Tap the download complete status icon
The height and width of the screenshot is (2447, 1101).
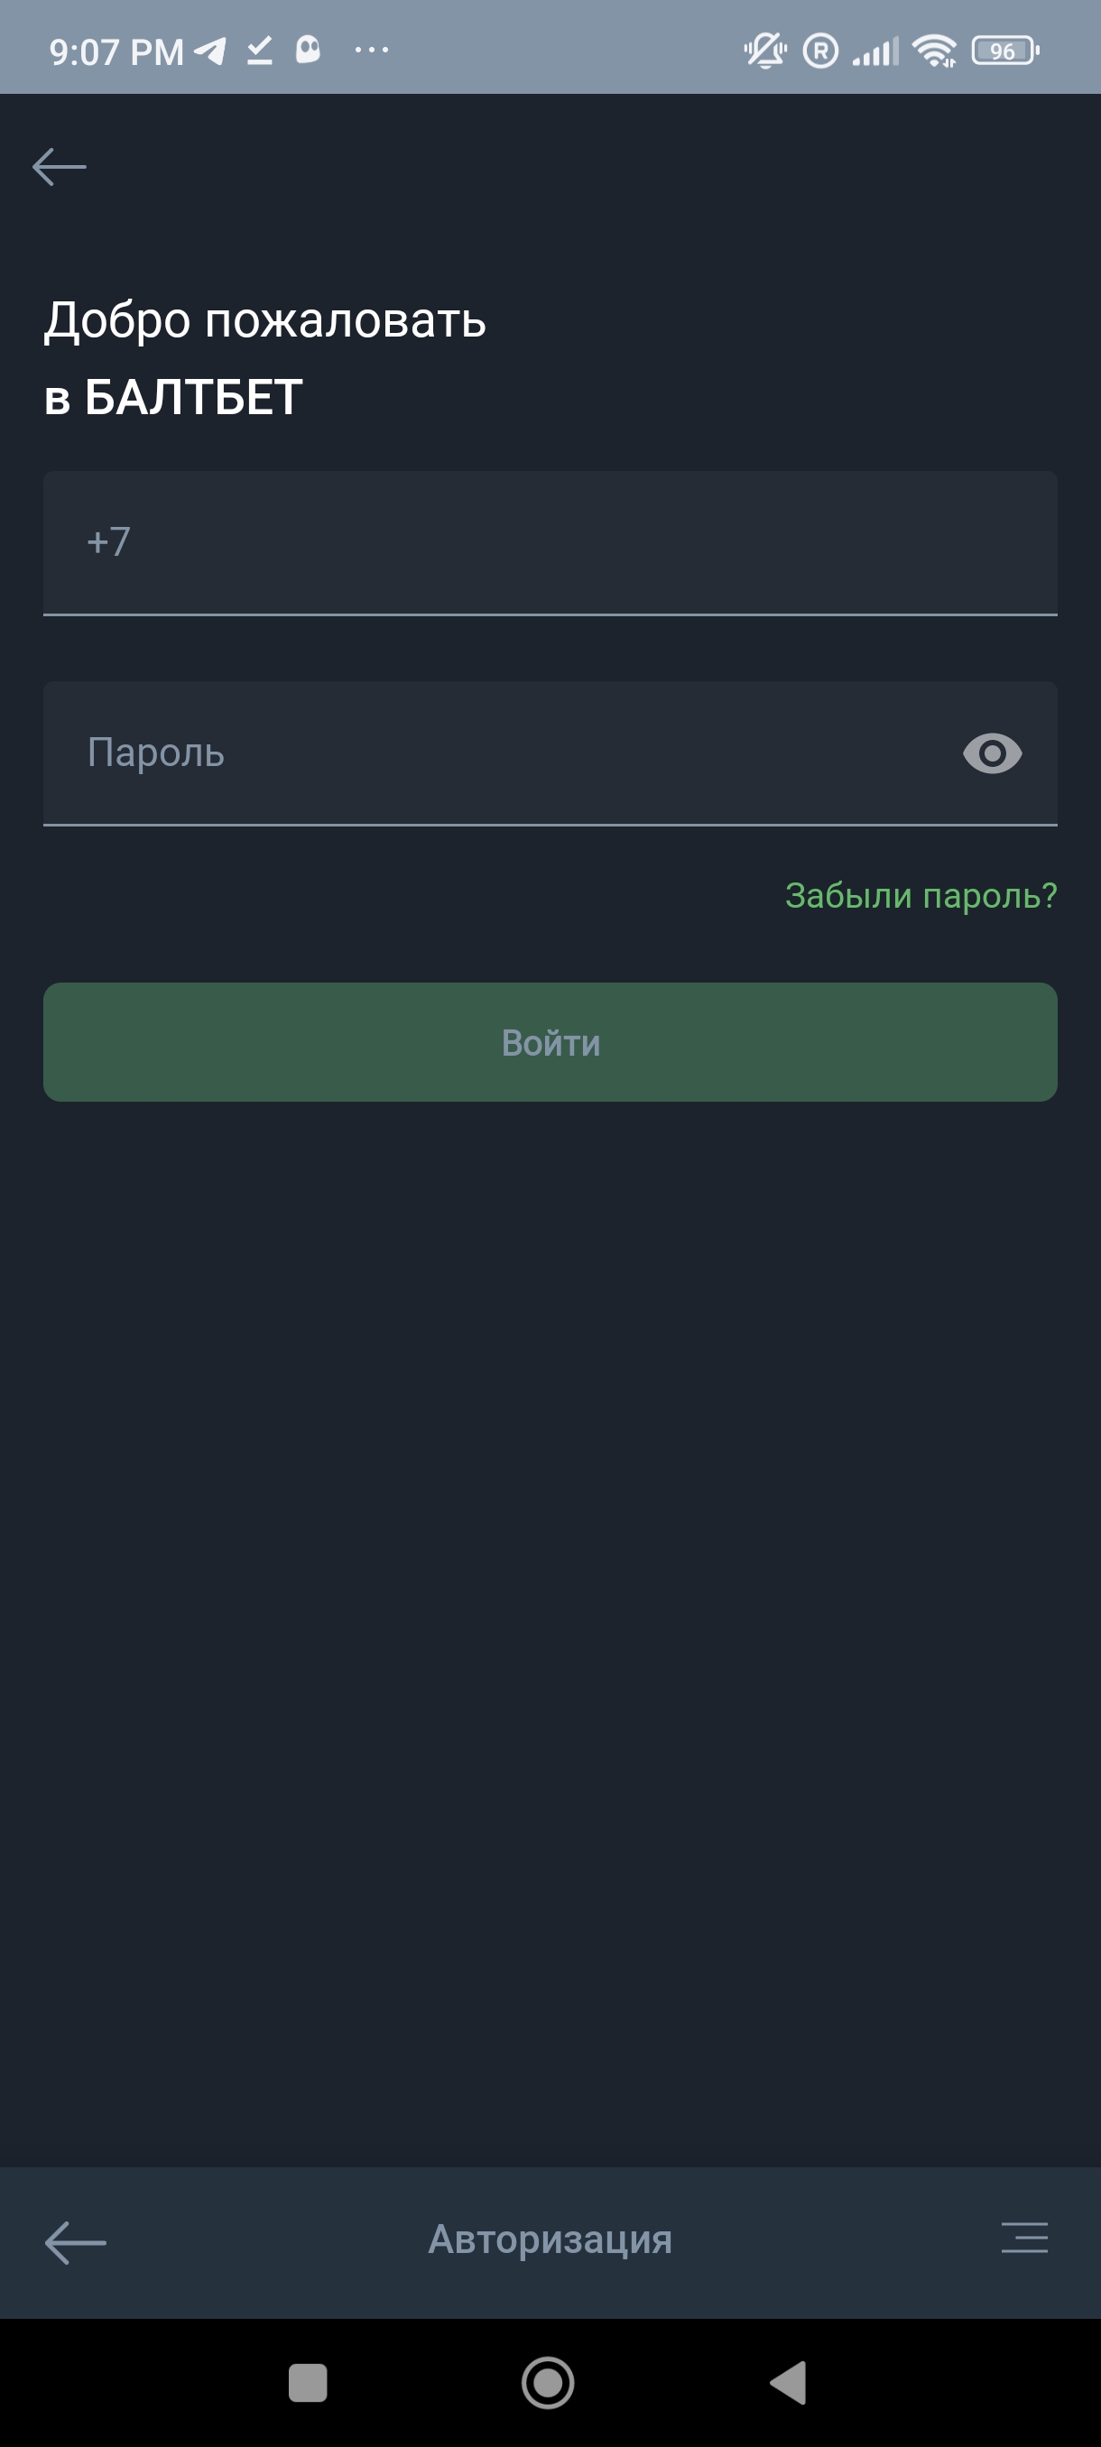(x=259, y=51)
